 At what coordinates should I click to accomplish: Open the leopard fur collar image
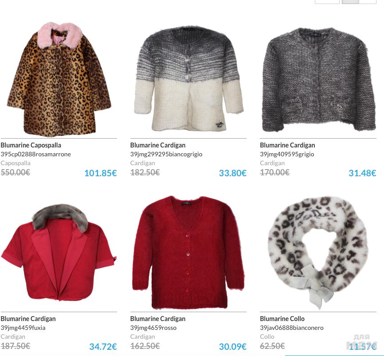pyautogui.click(x=318, y=253)
